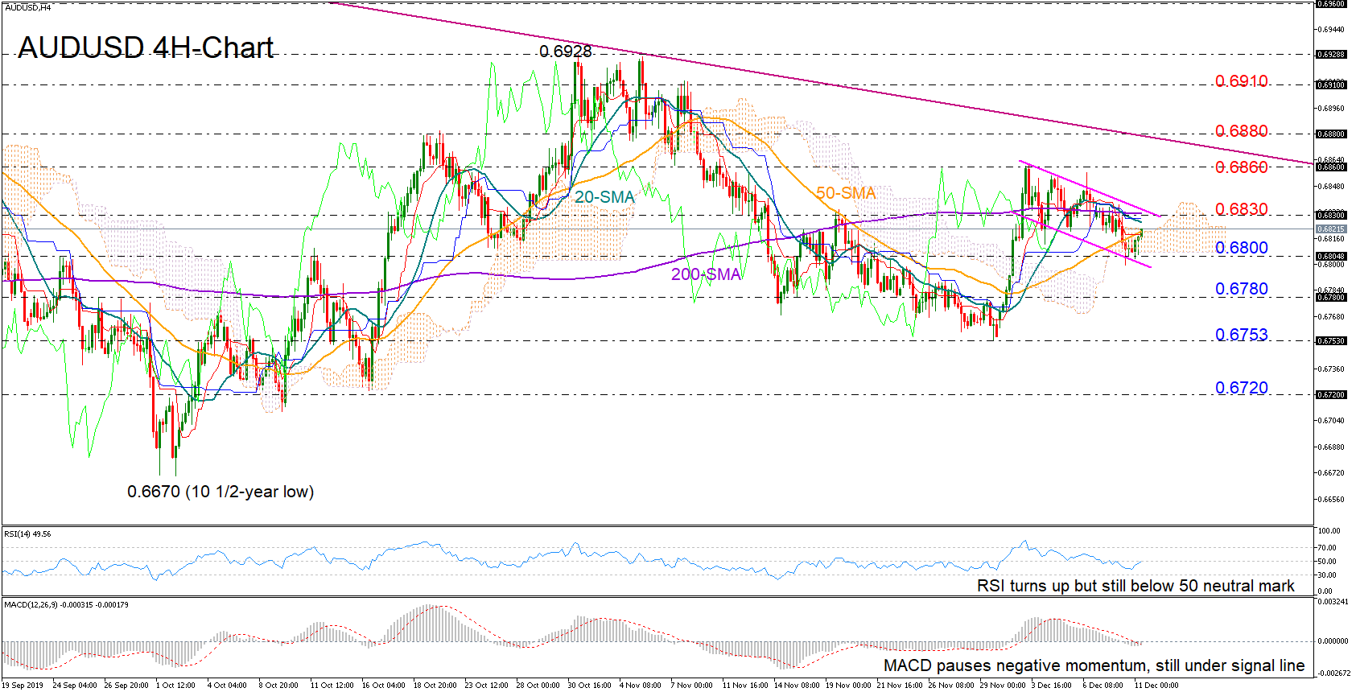Image resolution: width=1356 pixels, height=692 pixels.
Task: Click the blue 0.6780 support label
Action: (1241, 289)
